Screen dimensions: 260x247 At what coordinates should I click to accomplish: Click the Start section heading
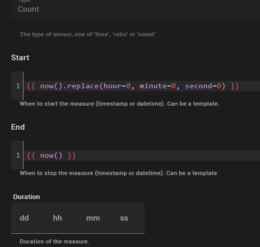(x=20, y=58)
